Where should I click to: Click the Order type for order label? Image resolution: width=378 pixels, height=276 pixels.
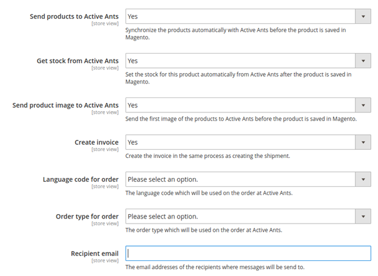click(87, 217)
